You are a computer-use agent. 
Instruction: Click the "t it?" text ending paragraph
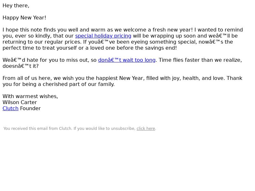coord(34,66)
